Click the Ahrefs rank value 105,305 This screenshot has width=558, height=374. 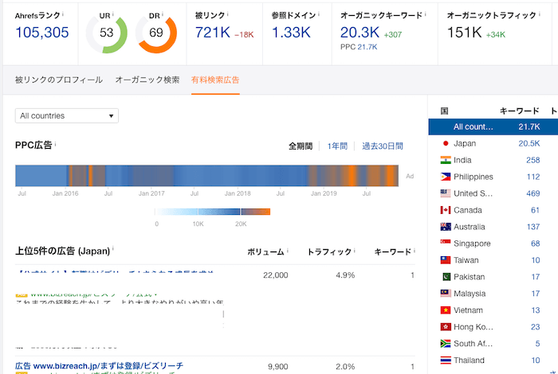(x=42, y=33)
